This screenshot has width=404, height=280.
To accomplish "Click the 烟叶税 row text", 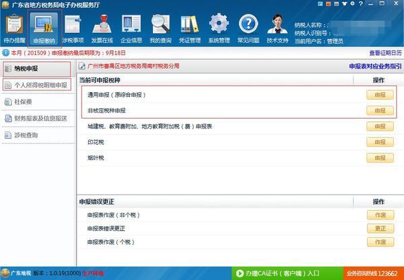I will click(96, 158).
